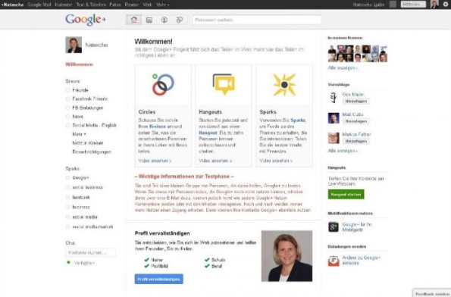Click the small top-bar profile thumbnail

(x=434, y=5)
